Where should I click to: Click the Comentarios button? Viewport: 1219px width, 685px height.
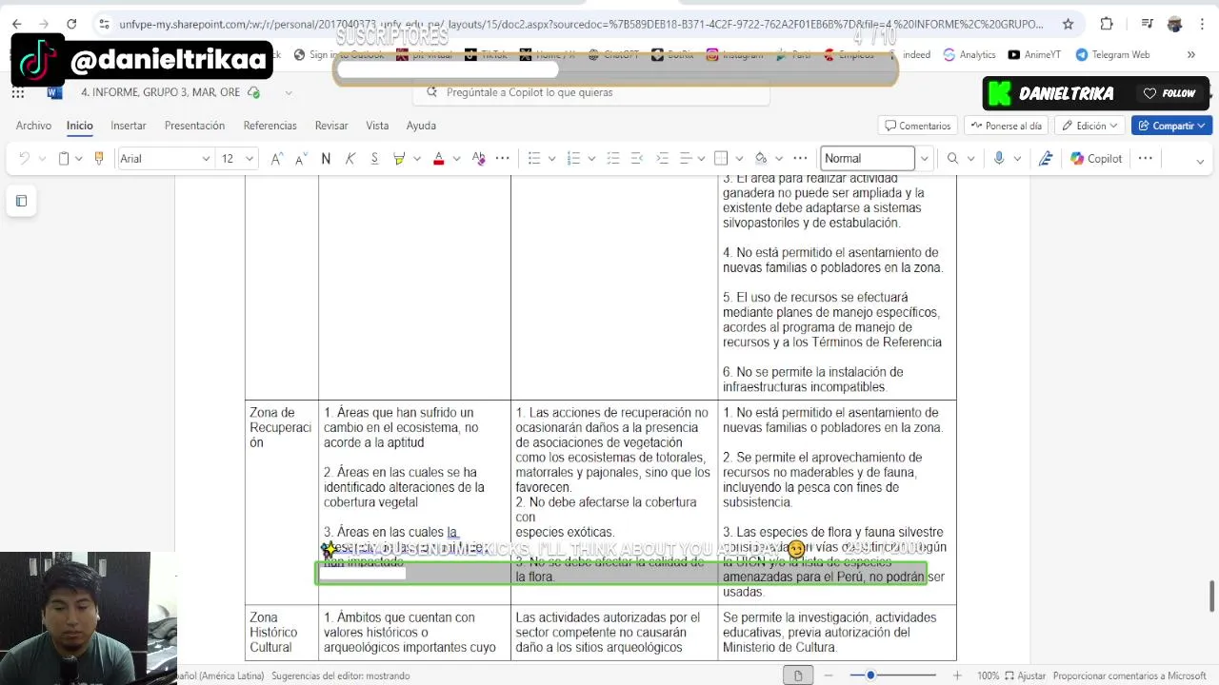click(918, 126)
